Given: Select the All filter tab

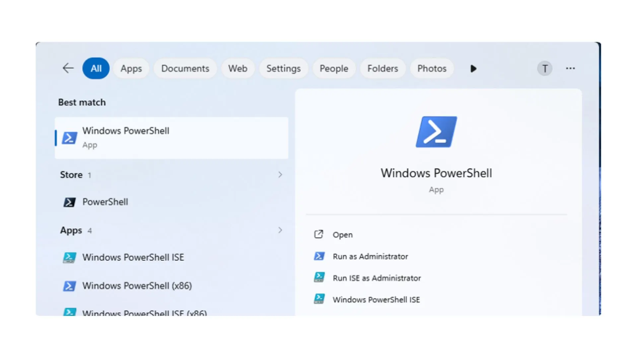Looking at the screenshot, I should tap(96, 68).
